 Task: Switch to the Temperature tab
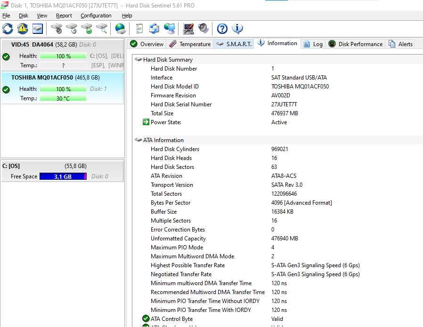point(190,44)
